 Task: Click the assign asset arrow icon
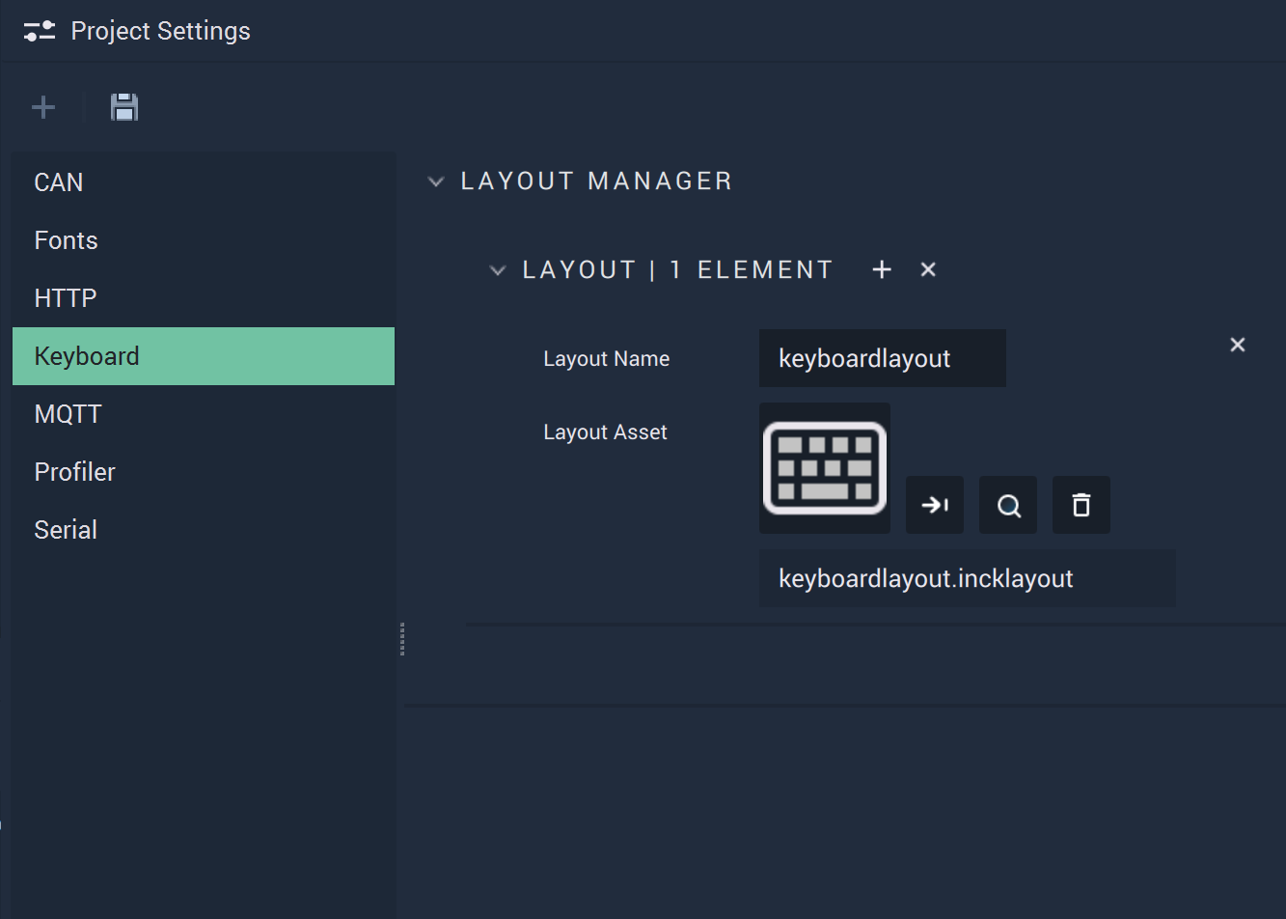935,505
